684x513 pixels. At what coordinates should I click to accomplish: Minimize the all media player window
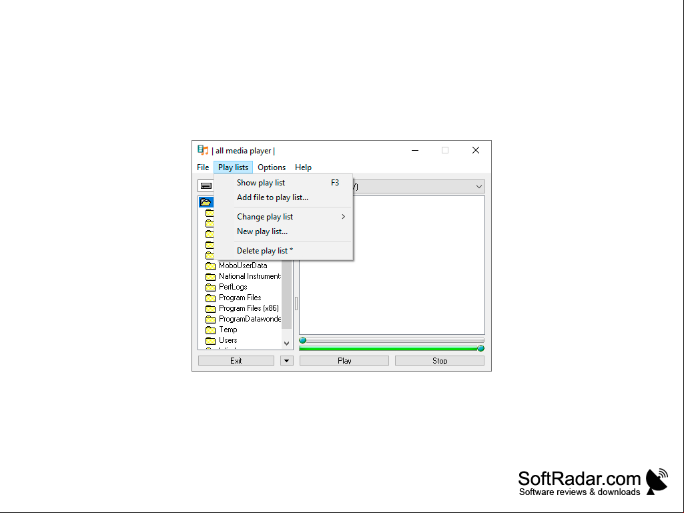(x=415, y=151)
